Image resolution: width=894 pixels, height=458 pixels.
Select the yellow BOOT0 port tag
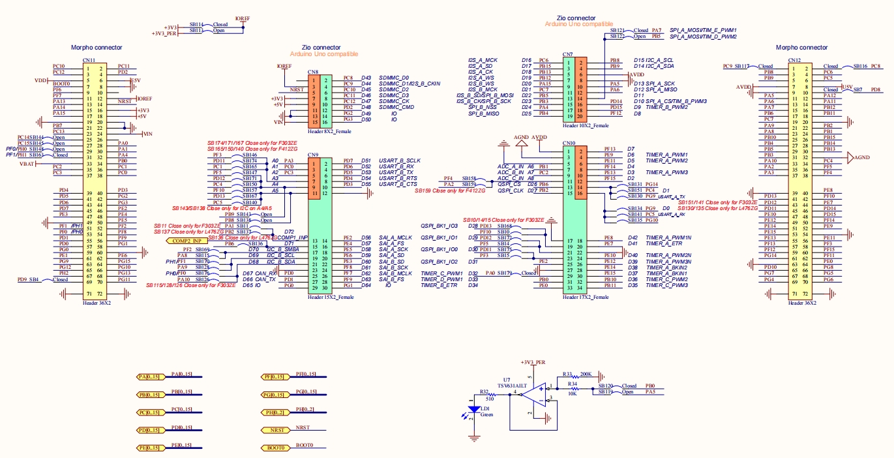point(276,448)
